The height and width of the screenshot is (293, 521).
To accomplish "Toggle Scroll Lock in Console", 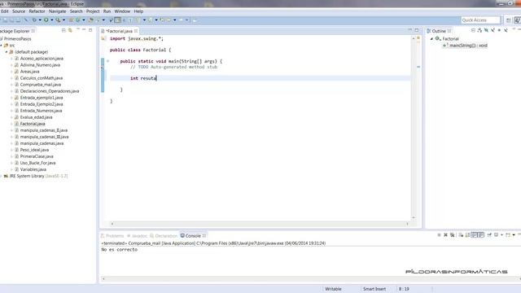I will 467,235.
